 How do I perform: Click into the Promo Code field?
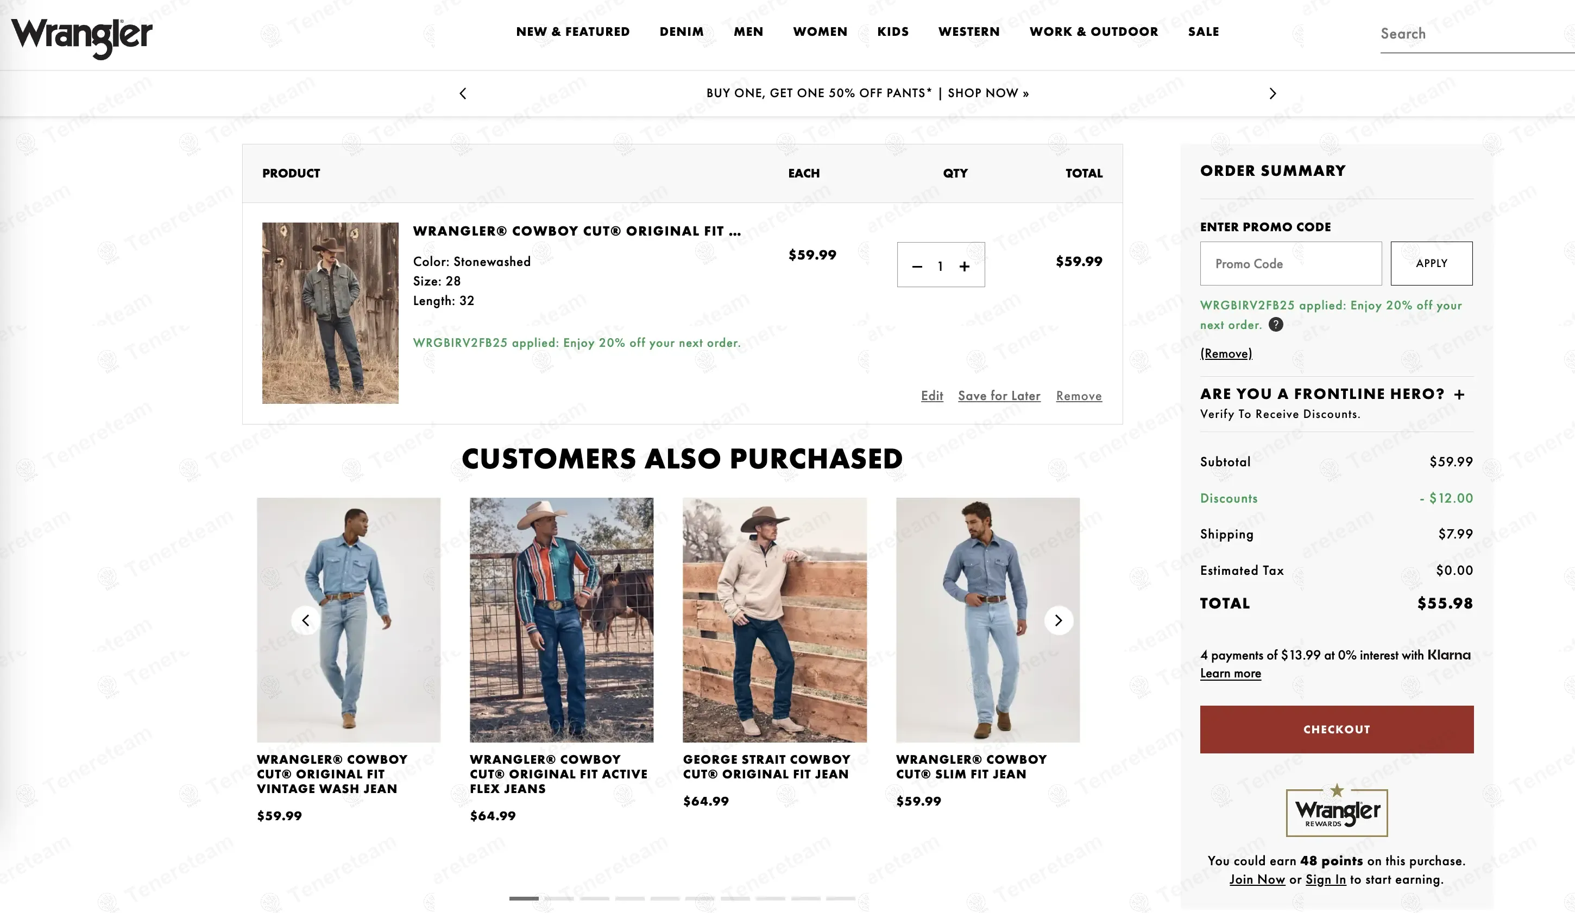pyautogui.click(x=1290, y=264)
